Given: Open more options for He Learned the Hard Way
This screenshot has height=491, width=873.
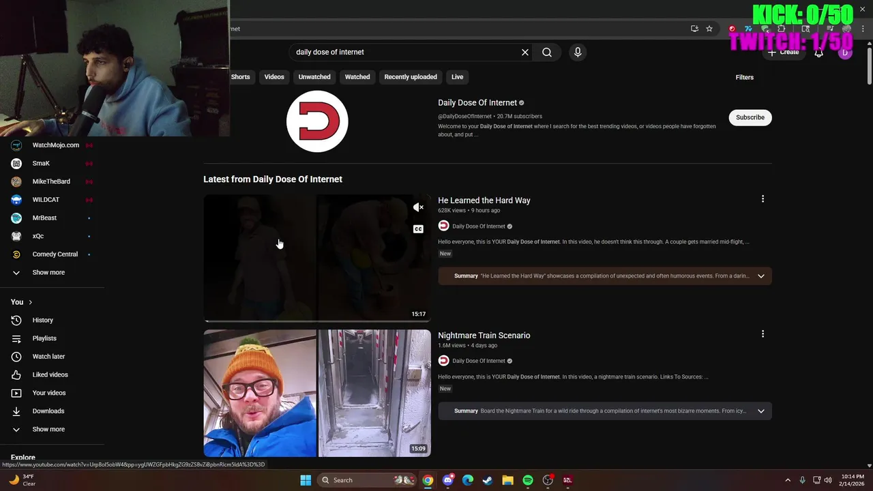Looking at the screenshot, I should coord(763,199).
